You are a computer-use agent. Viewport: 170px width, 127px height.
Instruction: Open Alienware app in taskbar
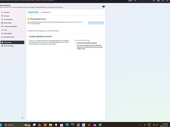click(x=56, y=125)
